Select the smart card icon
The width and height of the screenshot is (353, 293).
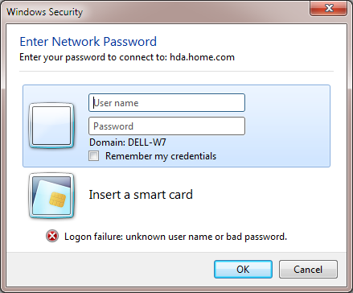[x=51, y=196]
